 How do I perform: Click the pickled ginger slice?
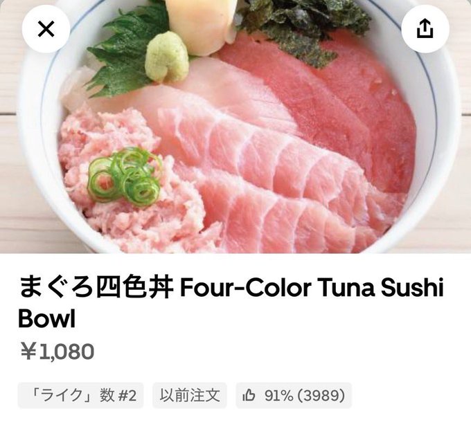tap(202, 26)
